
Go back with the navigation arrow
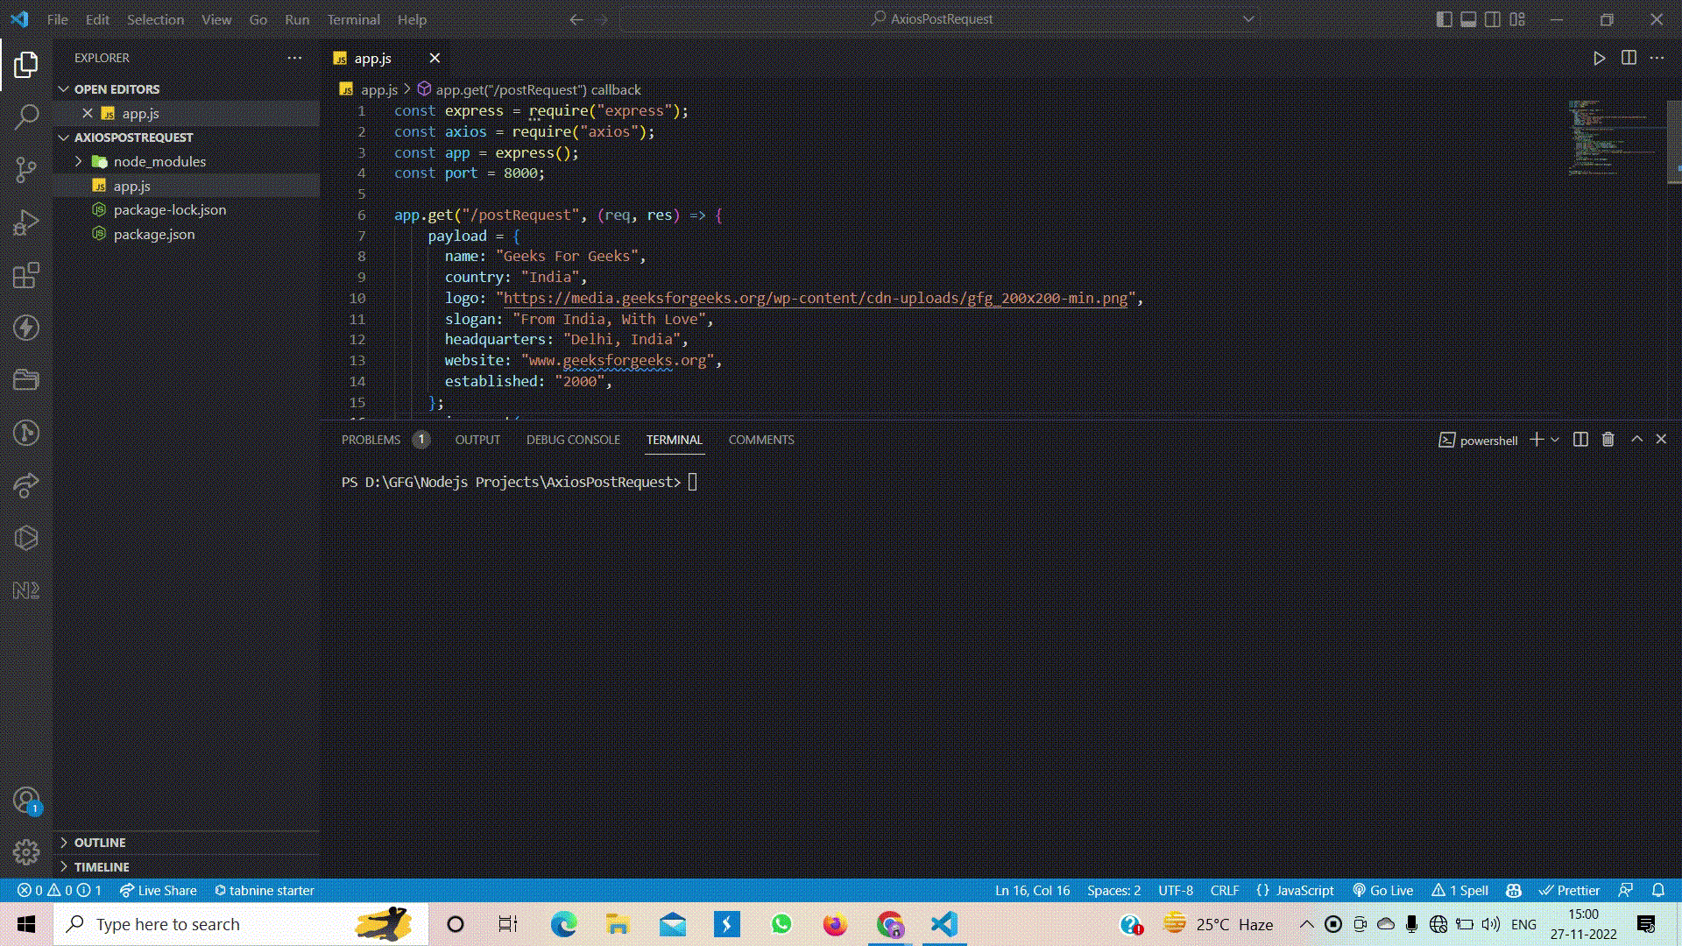576,19
